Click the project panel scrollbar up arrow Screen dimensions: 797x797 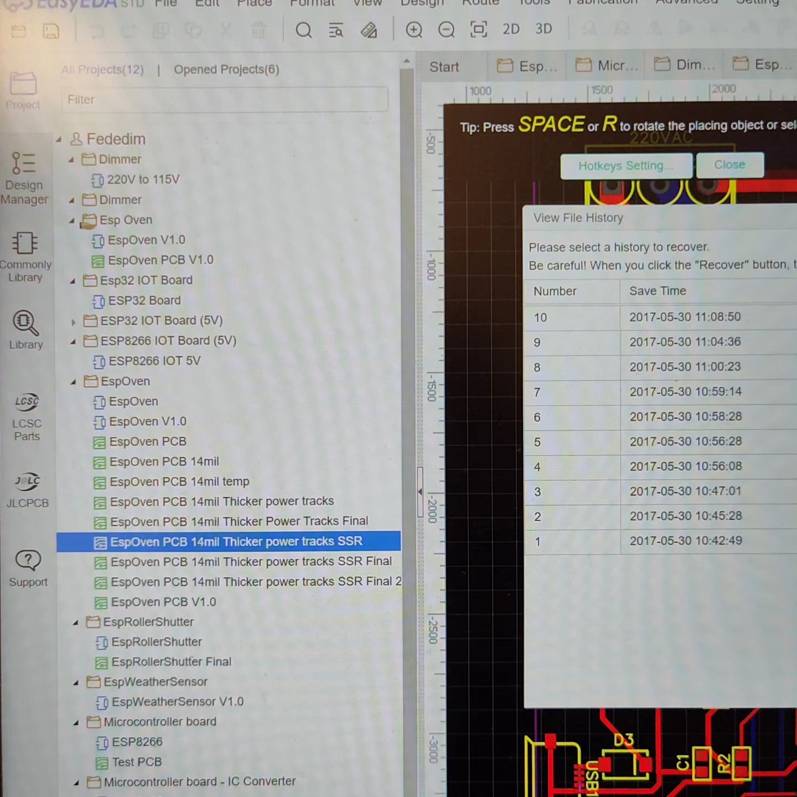point(407,61)
